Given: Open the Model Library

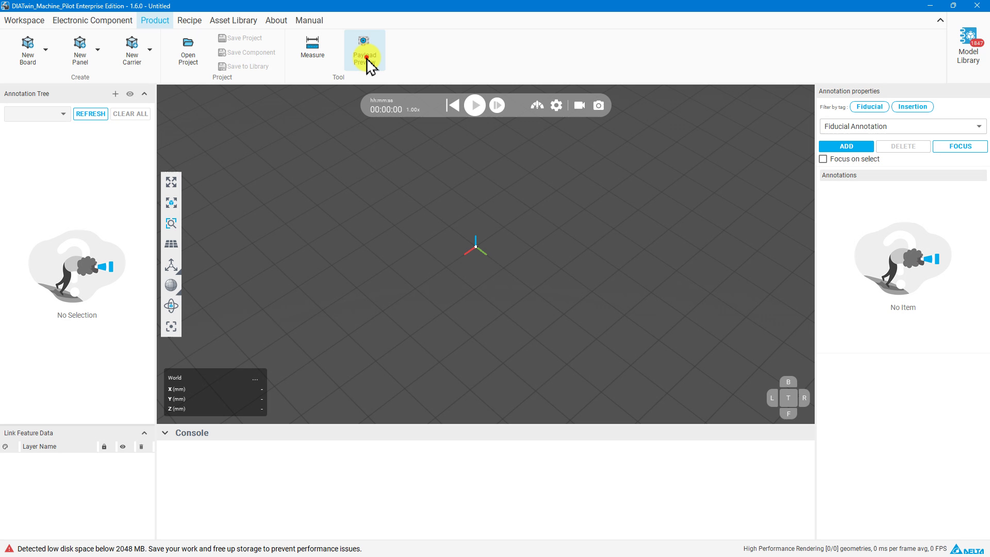Looking at the screenshot, I should [968, 46].
